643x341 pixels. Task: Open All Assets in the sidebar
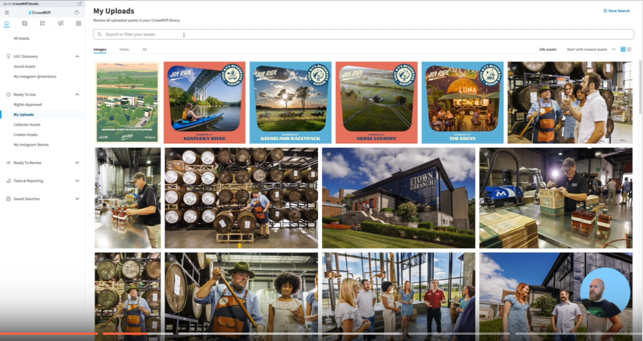(21, 38)
